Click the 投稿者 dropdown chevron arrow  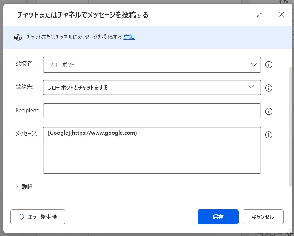253,65
